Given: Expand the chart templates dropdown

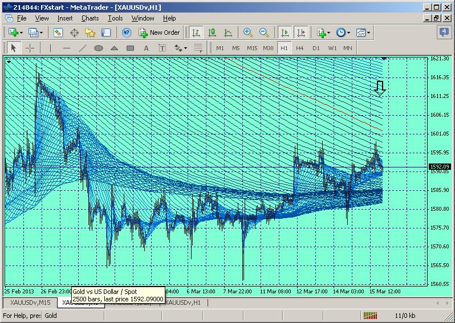Looking at the screenshot, I should pos(363,32).
